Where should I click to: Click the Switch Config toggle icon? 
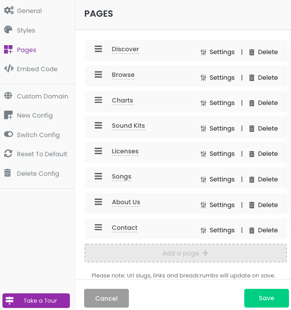click(x=8, y=134)
